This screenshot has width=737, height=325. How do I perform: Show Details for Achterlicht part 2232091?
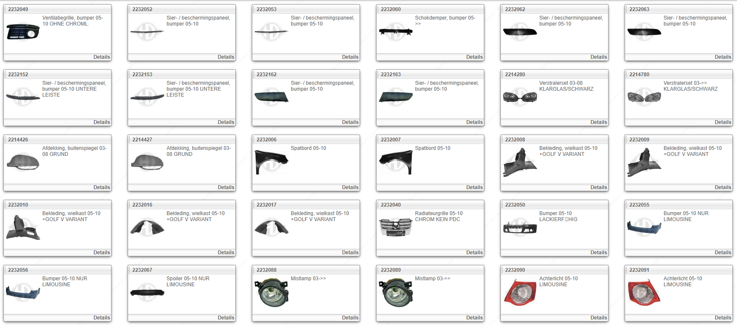722,318
